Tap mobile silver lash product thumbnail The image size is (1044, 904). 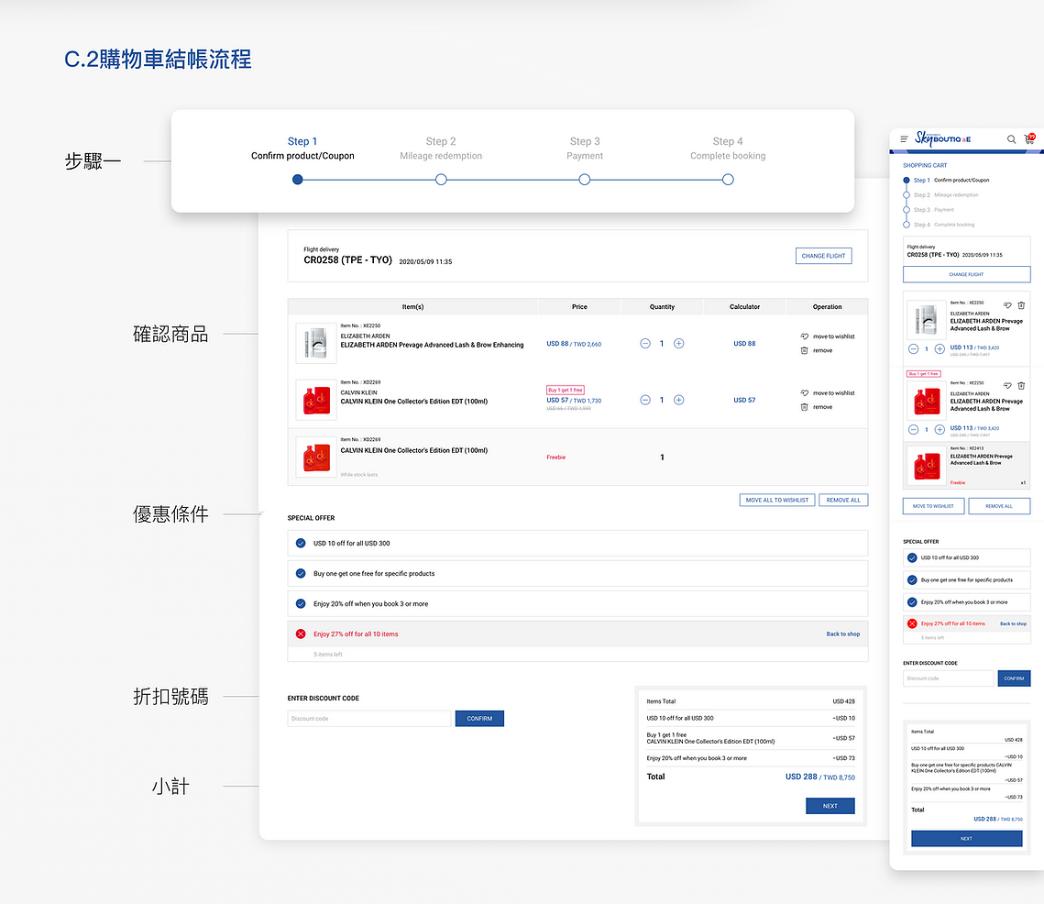926,320
